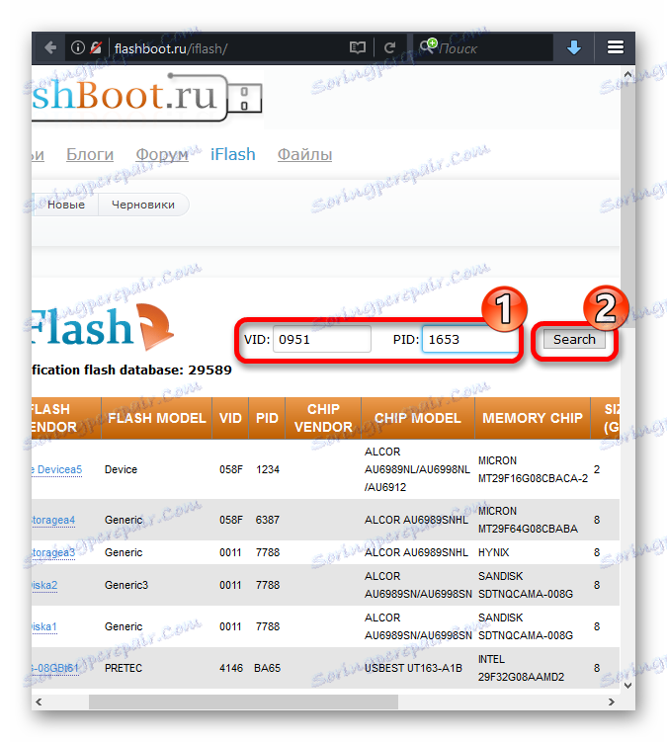
Task: Click the search engine magnifier icon
Action: coord(428,46)
